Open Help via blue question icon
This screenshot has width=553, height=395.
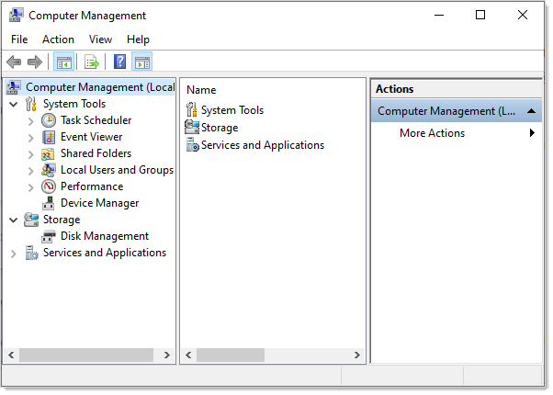coord(119,62)
